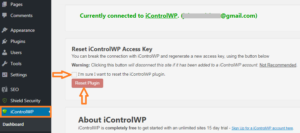Click the Settings sliders icon

click(4, 75)
